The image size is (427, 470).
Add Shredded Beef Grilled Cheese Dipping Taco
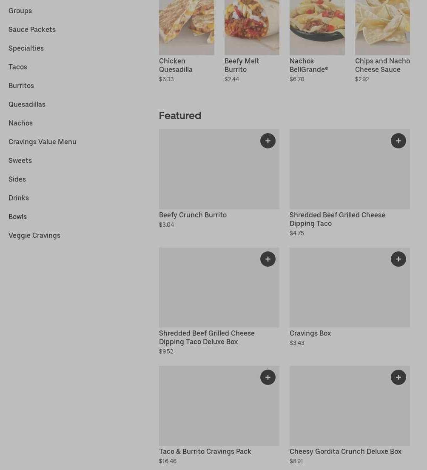pyautogui.click(x=398, y=141)
